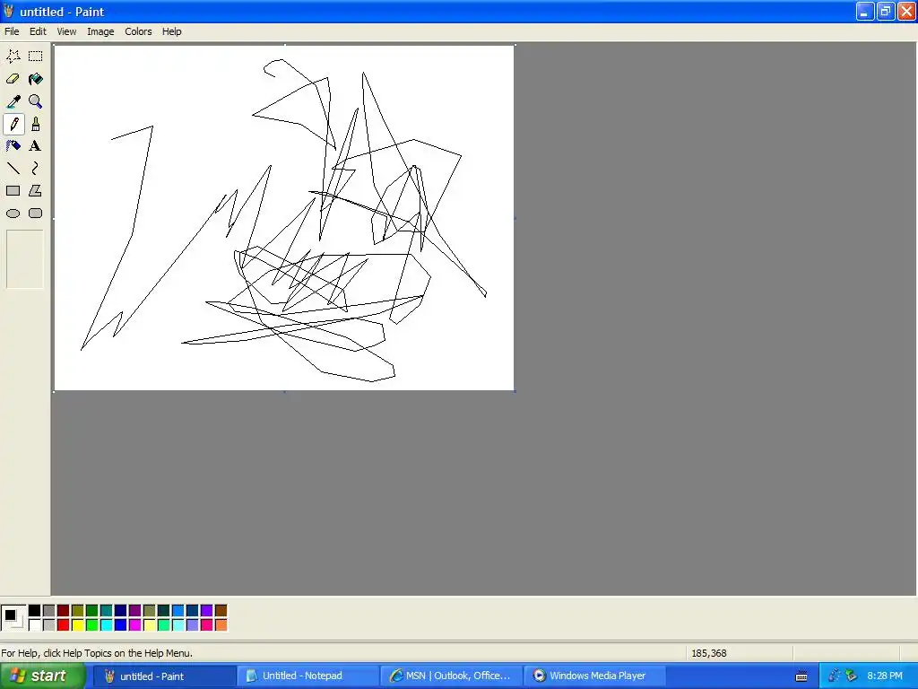This screenshot has width=918, height=689.
Task: Select the white color swatch
Action: click(35, 625)
